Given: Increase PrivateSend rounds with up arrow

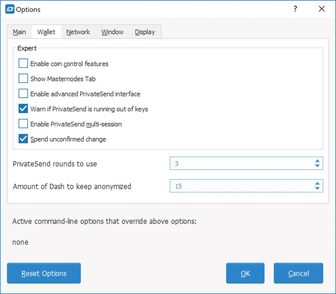Looking at the screenshot, I should (317, 161).
